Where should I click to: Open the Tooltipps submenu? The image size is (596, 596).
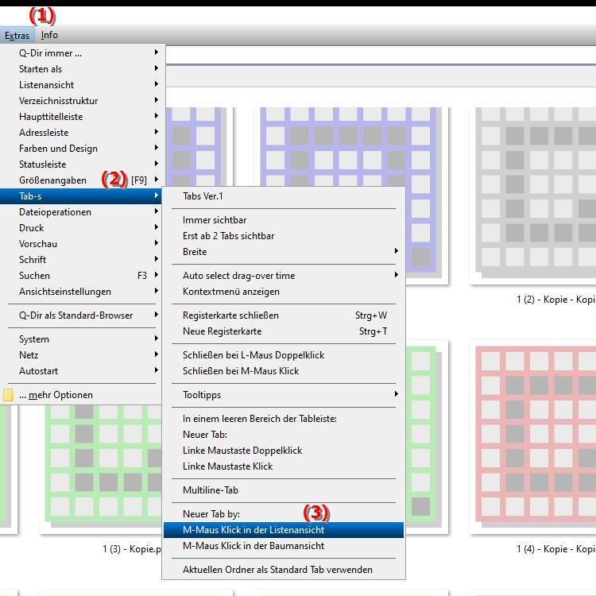click(x=284, y=395)
